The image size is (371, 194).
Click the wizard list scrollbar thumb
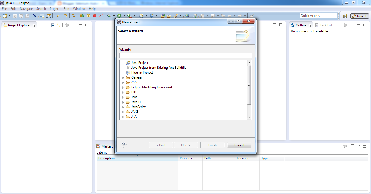(x=249, y=85)
